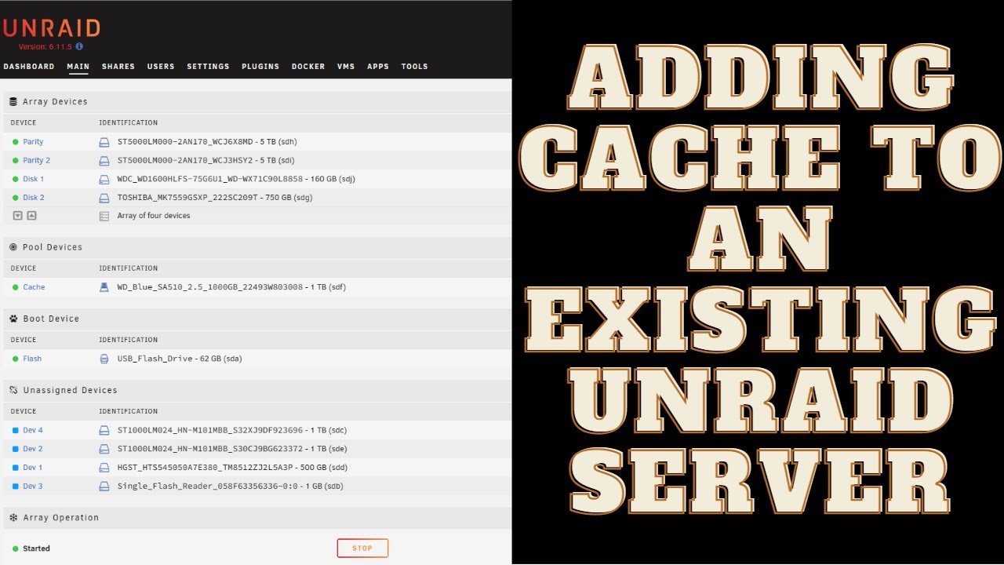Click the Boot Device paw icon
This screenshot has width=1004, height=565.
coord(13,319)
